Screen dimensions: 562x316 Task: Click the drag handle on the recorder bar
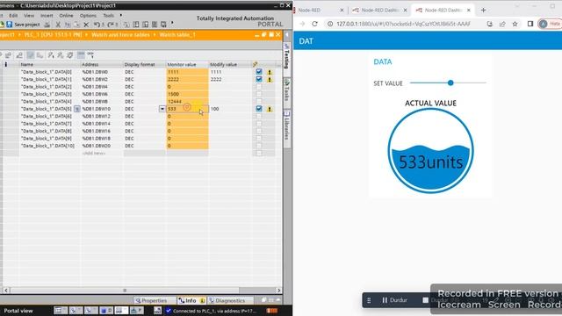[369, 300]
